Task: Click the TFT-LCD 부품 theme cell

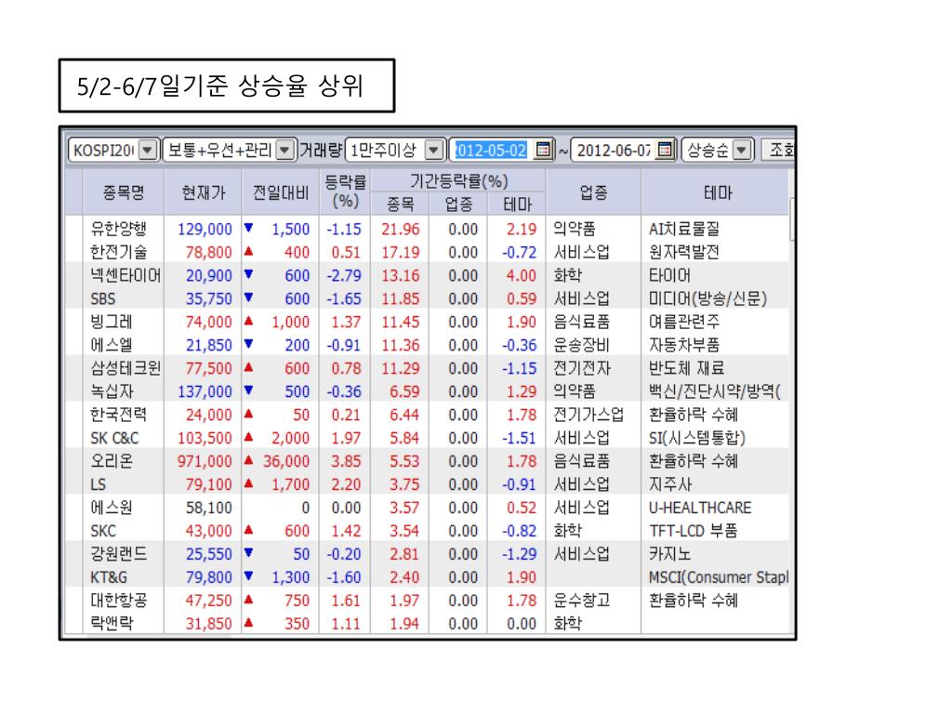Action: pyautogui.click(x=693, y=531)
